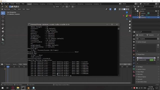Open the Playback dropdown in timeline
The image size is (160, 90).
click(8, 64)
